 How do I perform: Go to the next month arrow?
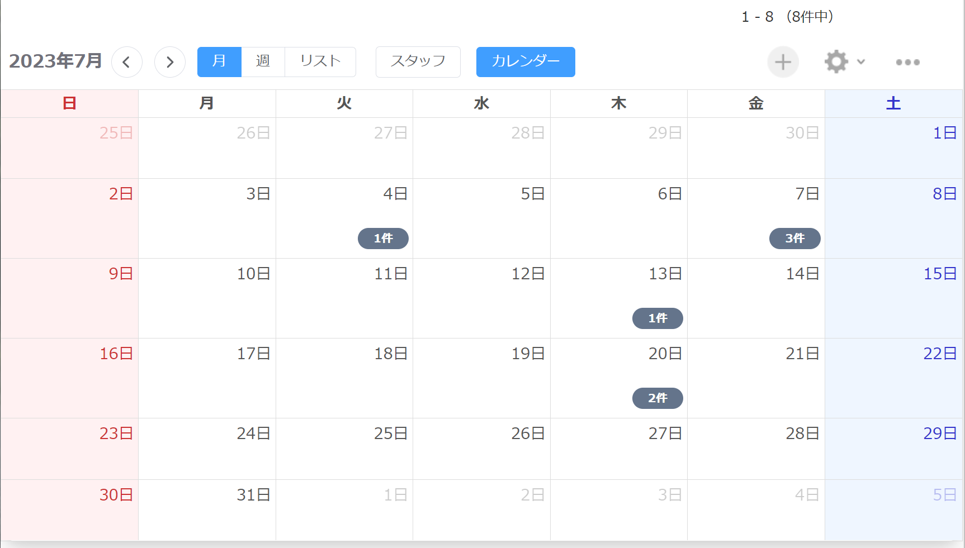pyautogui.click(x=170, y=62)
